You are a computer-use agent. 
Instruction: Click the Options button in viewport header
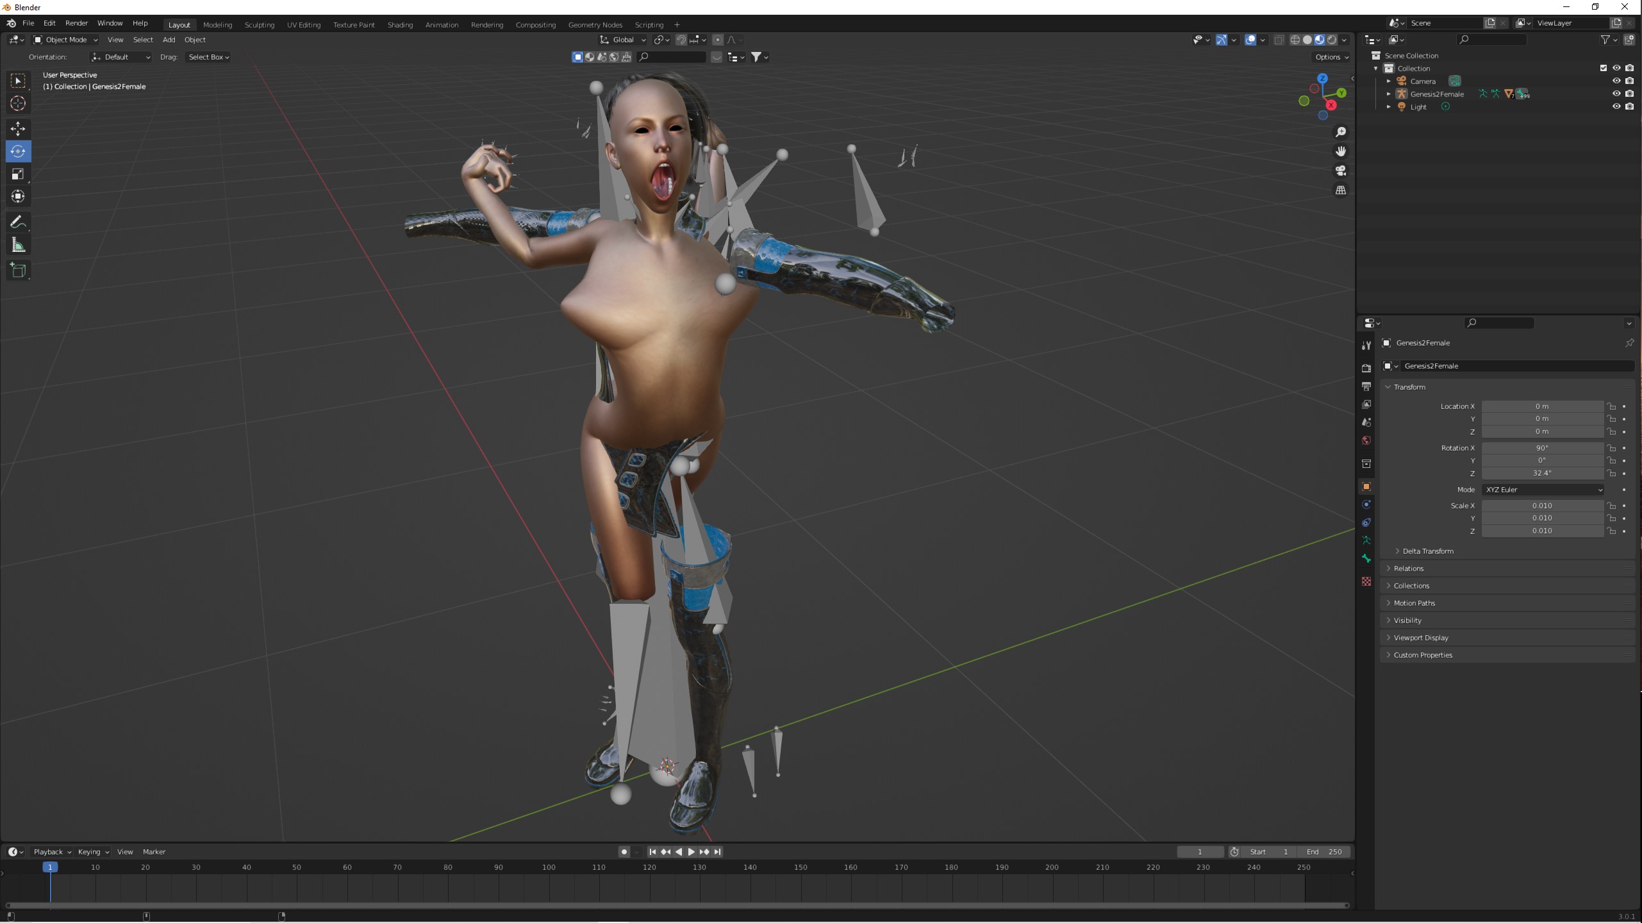1331,57
